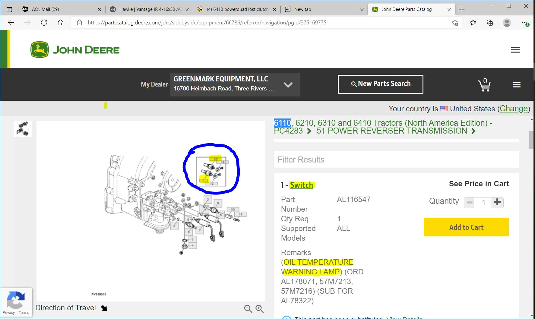Add the switch to cart
This screenshot has height=319, width=535.
coord(466,227)
